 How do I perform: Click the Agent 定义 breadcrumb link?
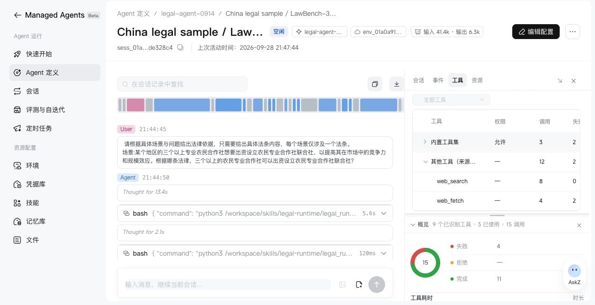133,13
